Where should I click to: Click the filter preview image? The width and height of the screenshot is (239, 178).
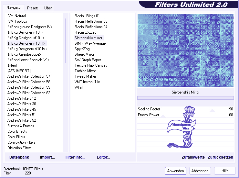pos(185,50)
